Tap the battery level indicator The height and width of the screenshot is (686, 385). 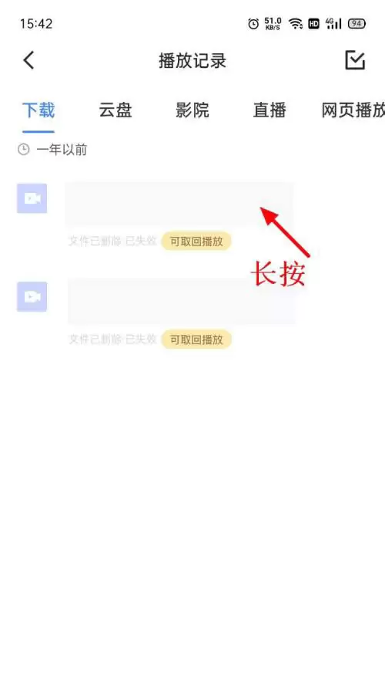pyautogui.click(x=357, y=24)
